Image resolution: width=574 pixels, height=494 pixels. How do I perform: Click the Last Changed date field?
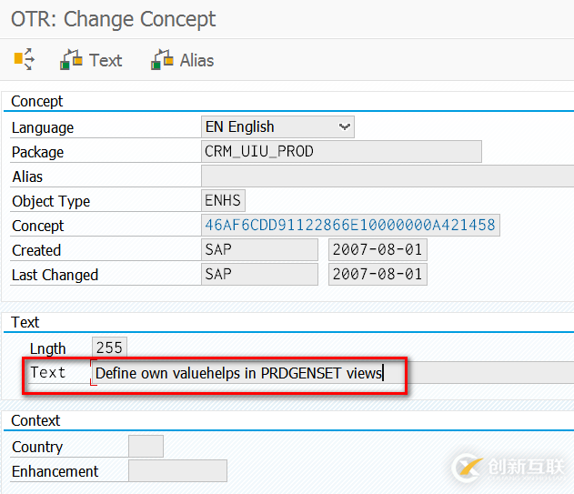[378, 275]
